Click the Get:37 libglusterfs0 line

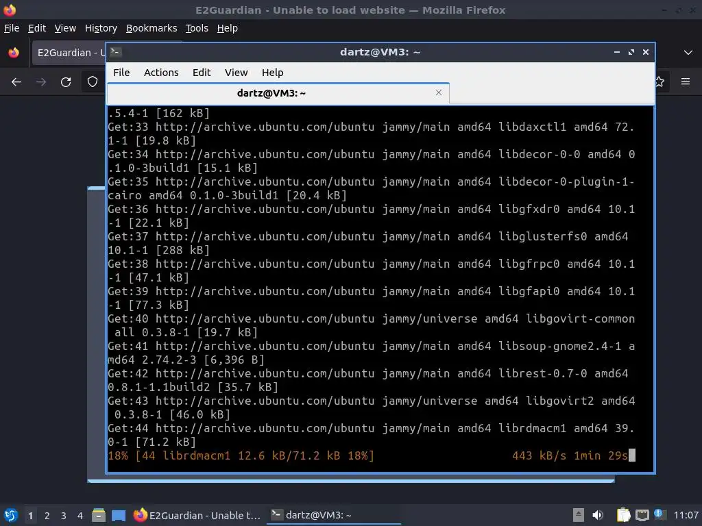tap(367, 243)
